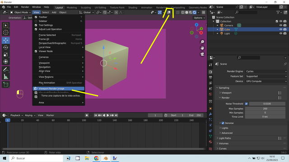Enable the Sidebar checkbox in View menu
Image resolution: width=289 pixels, height=162 pixels.
click(36, 21)
